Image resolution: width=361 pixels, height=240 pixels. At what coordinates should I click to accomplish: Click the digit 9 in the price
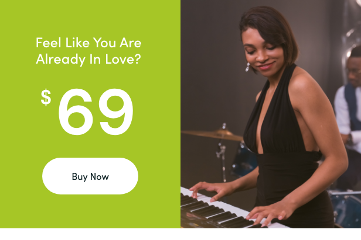(x=116, y=112)
